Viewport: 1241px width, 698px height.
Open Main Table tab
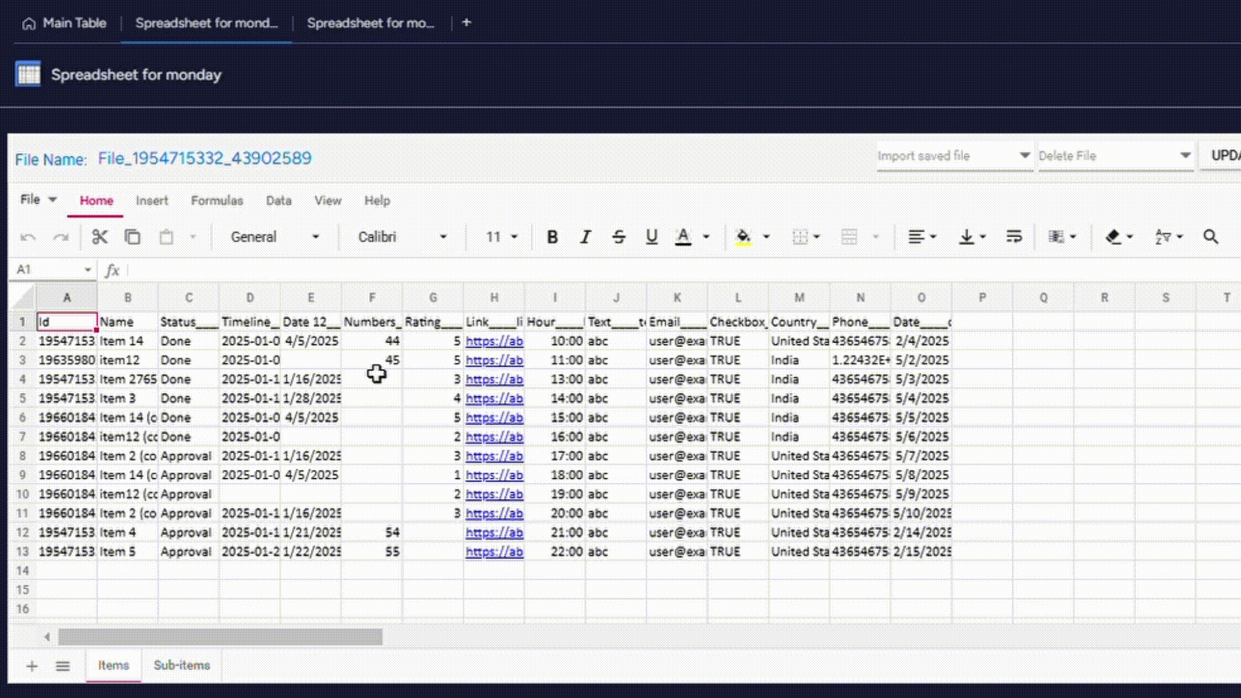point(64,23)
